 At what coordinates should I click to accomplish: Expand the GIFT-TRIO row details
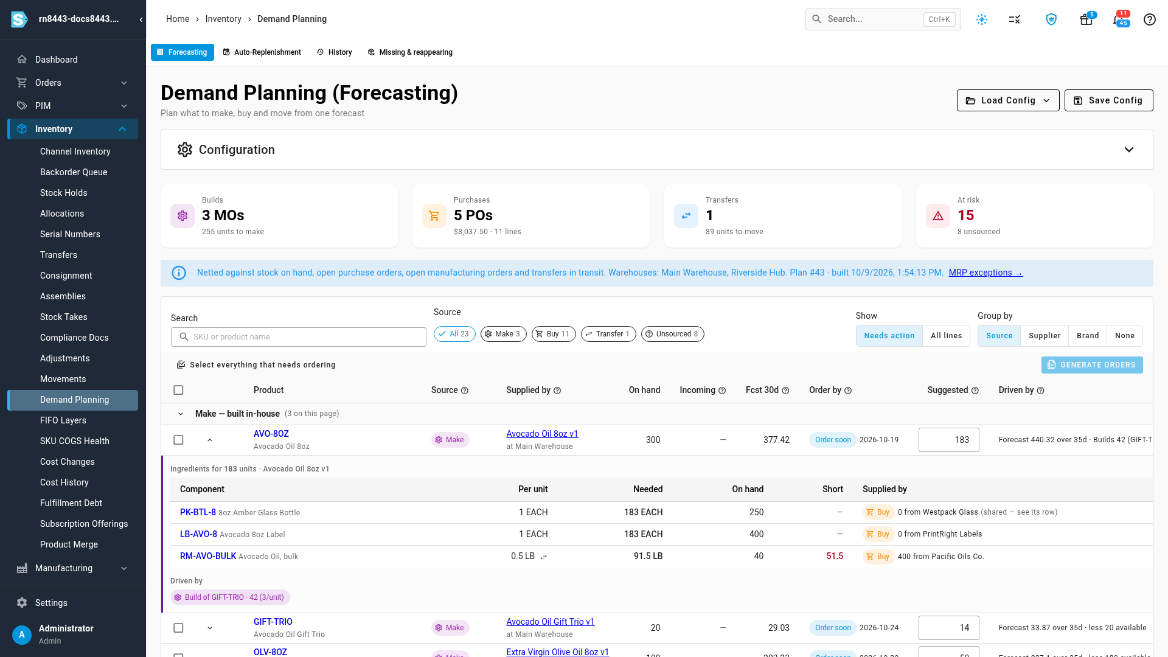tap(210, 628)
